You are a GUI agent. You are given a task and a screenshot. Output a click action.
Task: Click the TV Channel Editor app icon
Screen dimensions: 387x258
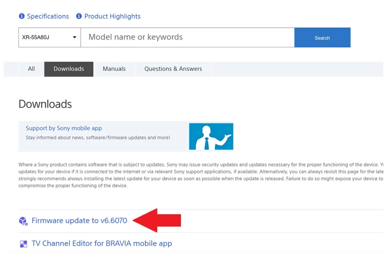click(24, 244)
